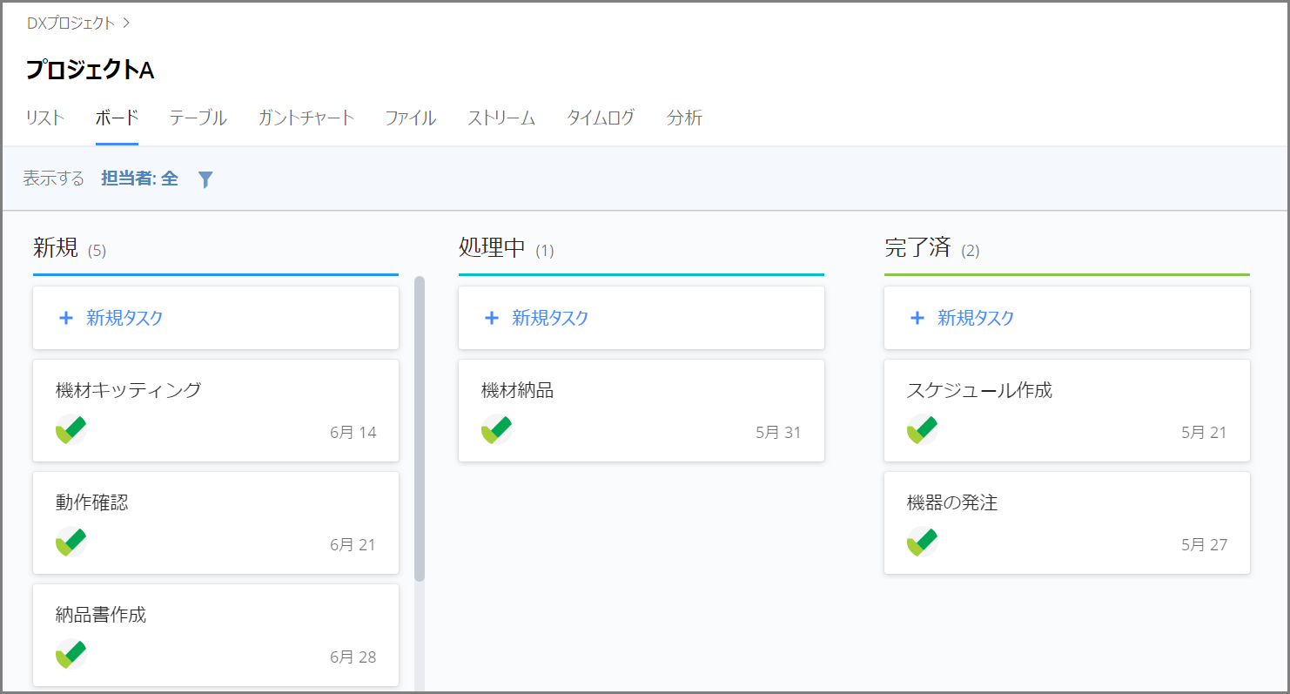Click due date 5月 27
Screen dimensions: 1290x694
click(x=1204, y=545)
